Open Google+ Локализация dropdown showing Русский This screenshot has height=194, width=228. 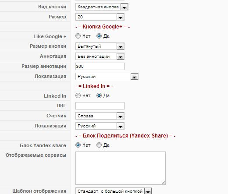click(x=107, y=77)
